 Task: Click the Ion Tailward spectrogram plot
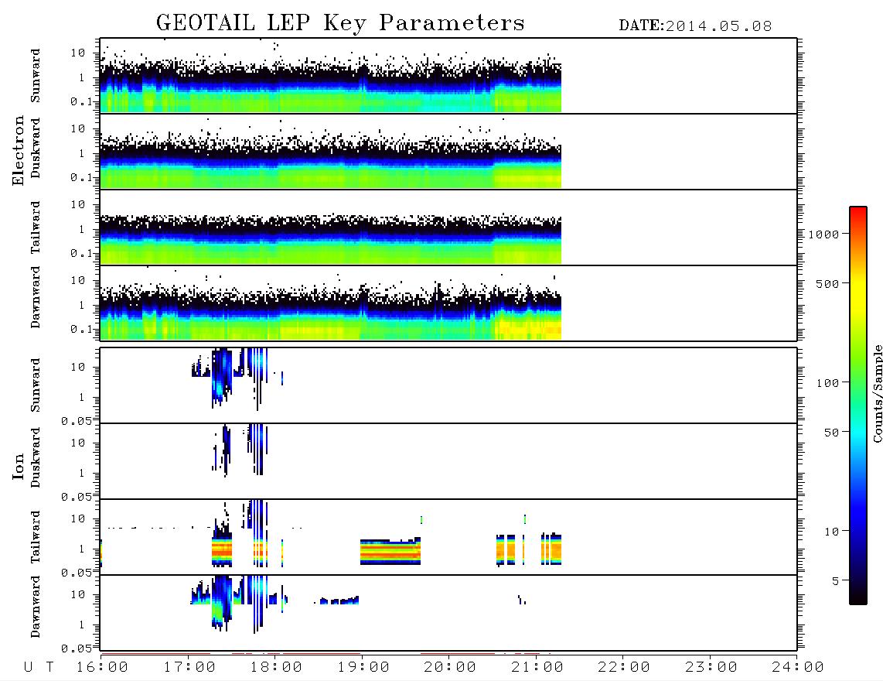tap(448, 537)
